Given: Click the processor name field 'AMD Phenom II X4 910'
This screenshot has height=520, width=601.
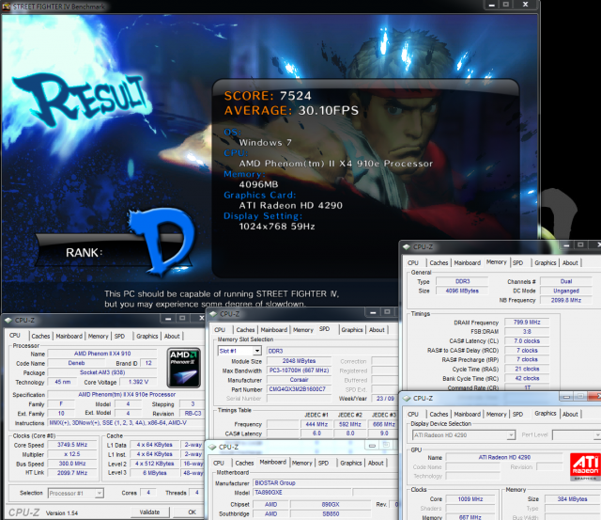Looking at the screenshot, I should click(x=102, y=354).
